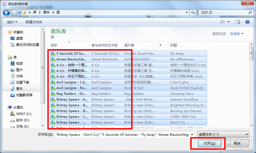Click audio icon of Britney Spears - C... file
Screen dimensions: 256x153
click(x=53, y=117)
